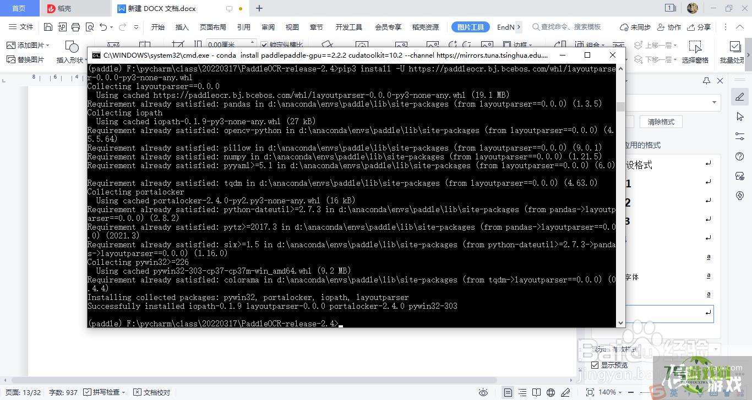Viewport: 752px width, 400px height.
Task: Switch to page layout view icon
Action: point(508,392)
